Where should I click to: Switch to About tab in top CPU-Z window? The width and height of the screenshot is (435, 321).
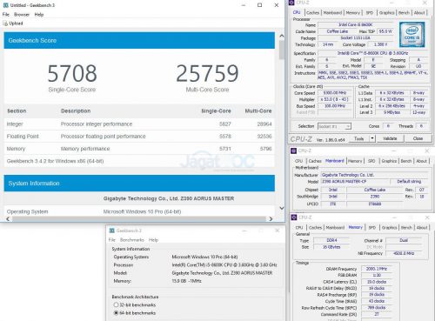coord(419,13)
